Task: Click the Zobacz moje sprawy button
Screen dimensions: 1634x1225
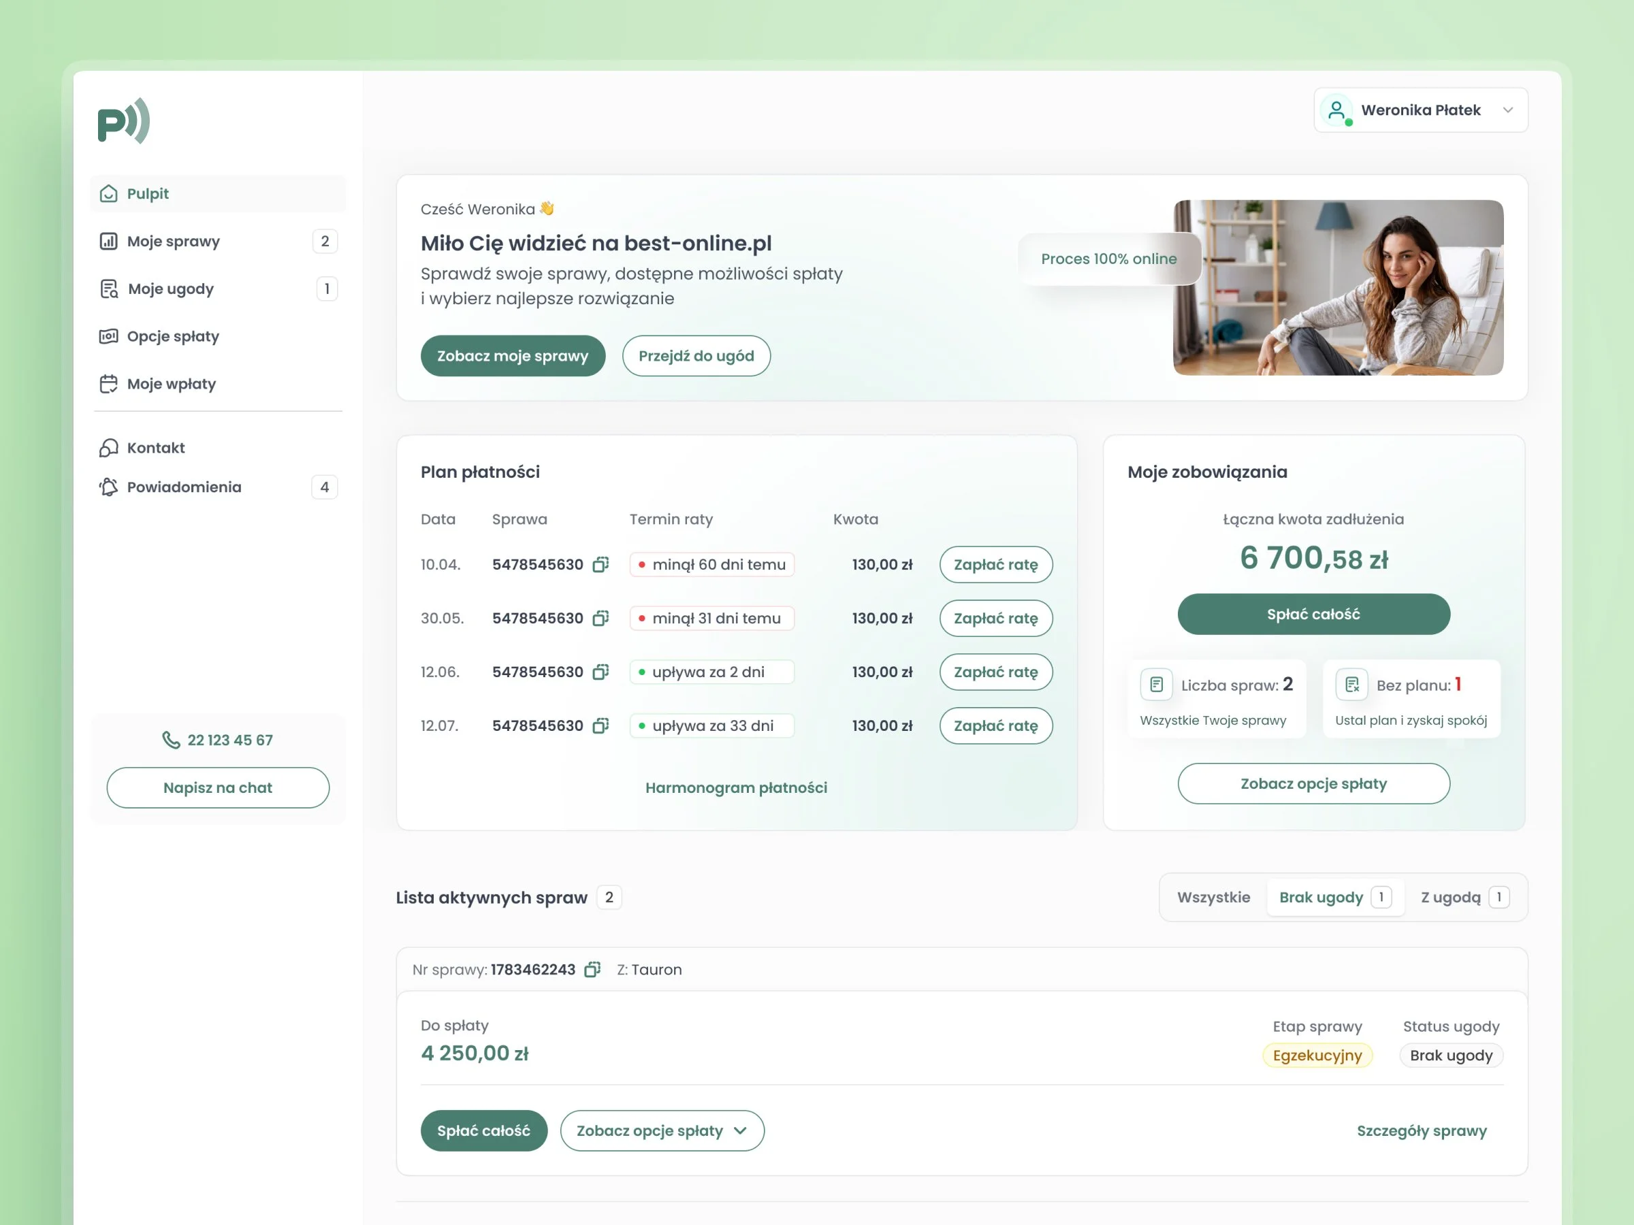Action: pyautogui.click(x=513, y=356)
